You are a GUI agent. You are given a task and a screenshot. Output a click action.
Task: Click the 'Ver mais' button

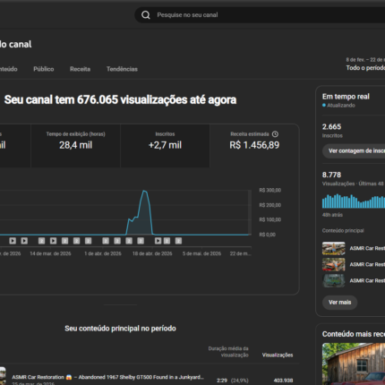[340, 303]
